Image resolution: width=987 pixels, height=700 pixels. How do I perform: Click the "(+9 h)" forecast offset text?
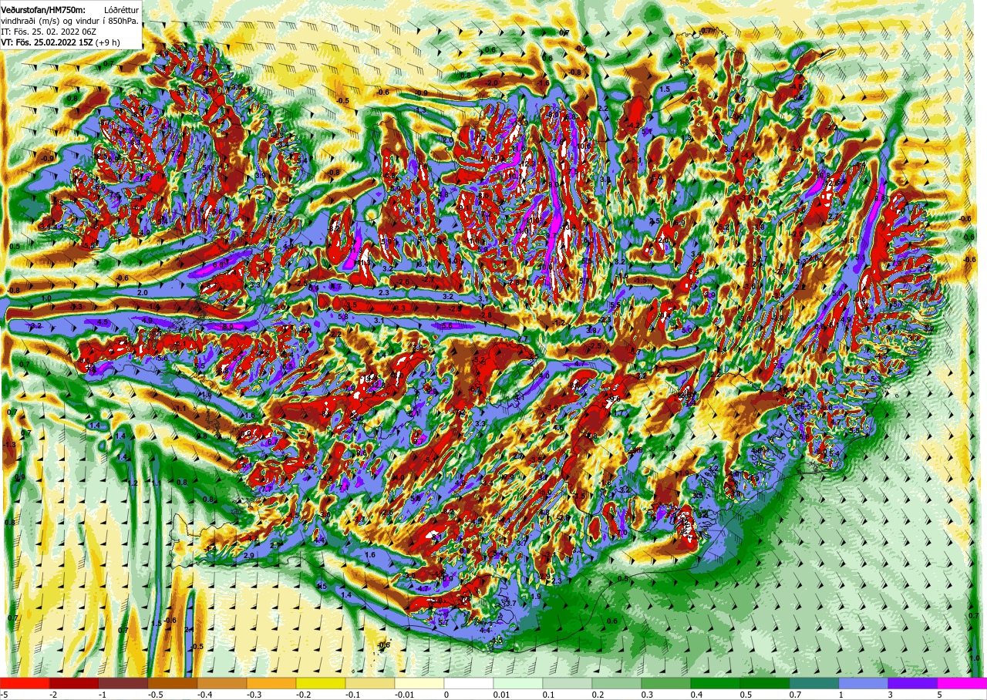[107, 42]
